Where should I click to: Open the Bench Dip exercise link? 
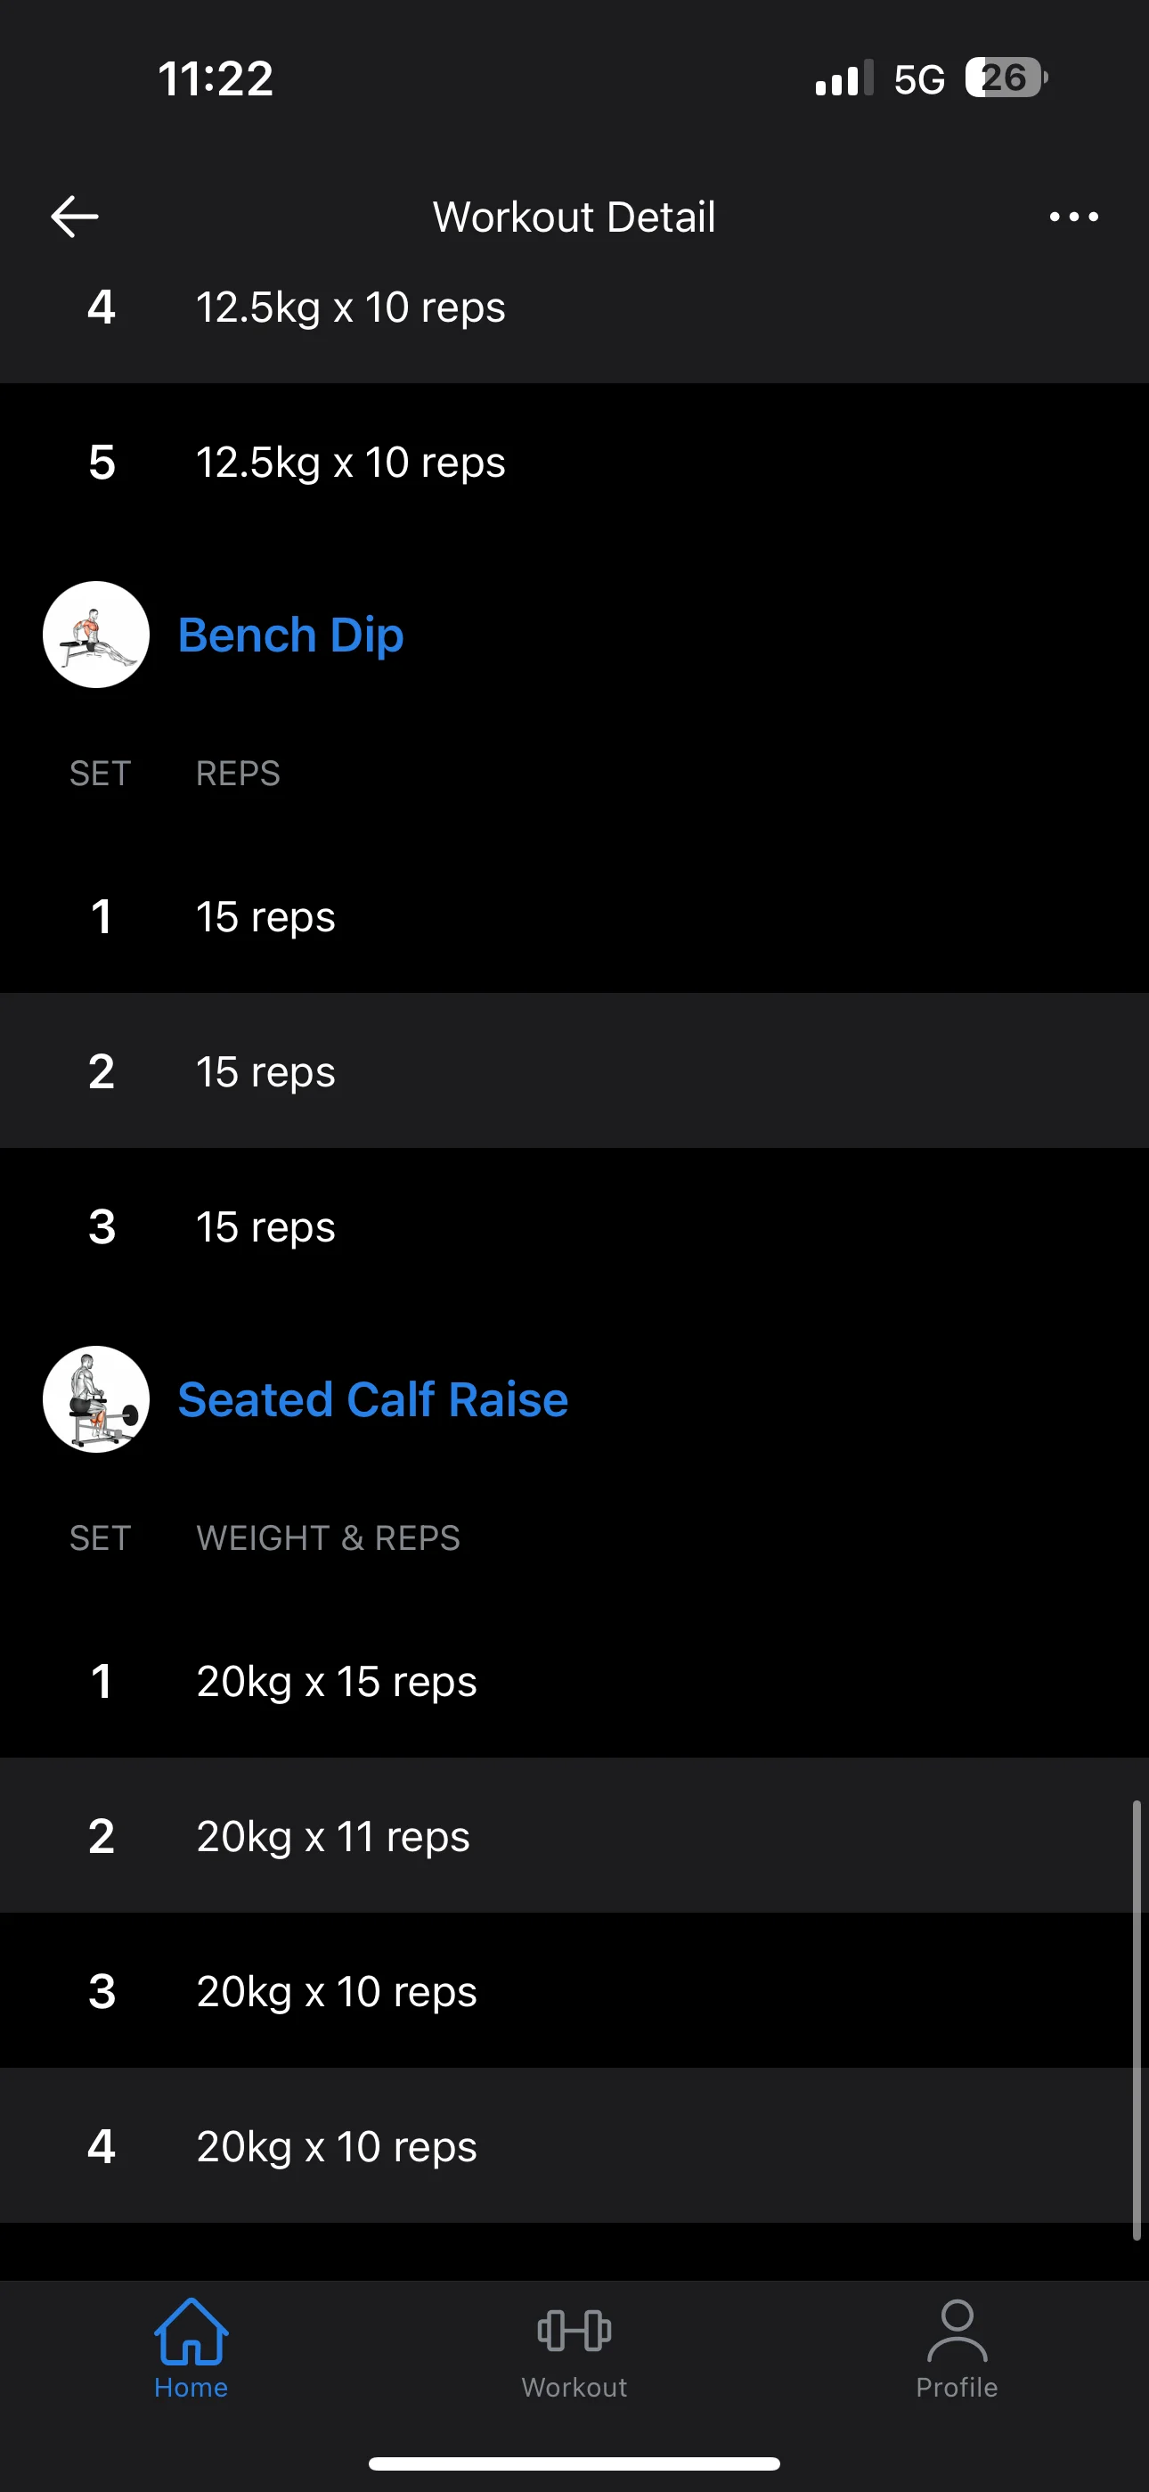tap(290, 635)
